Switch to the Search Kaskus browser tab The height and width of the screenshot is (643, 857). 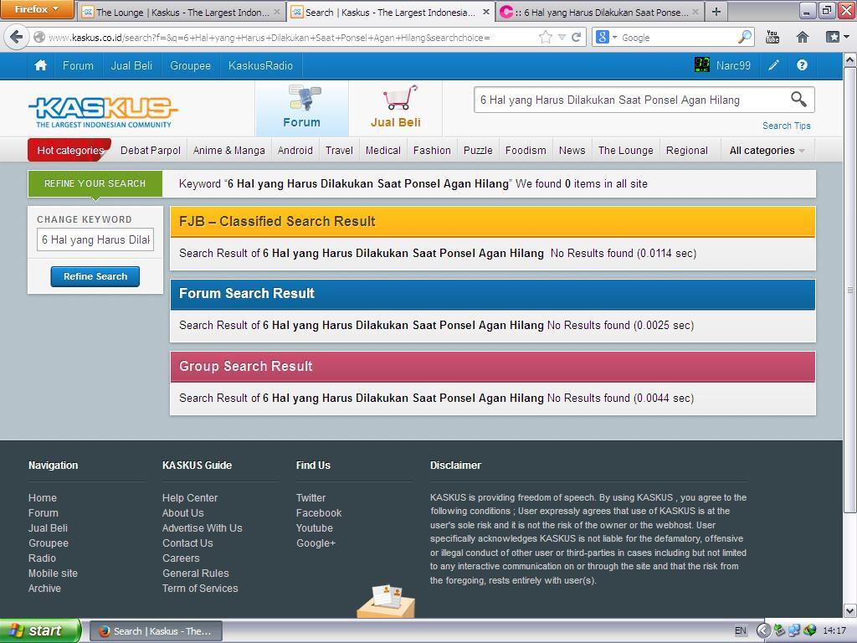(390, 12)
